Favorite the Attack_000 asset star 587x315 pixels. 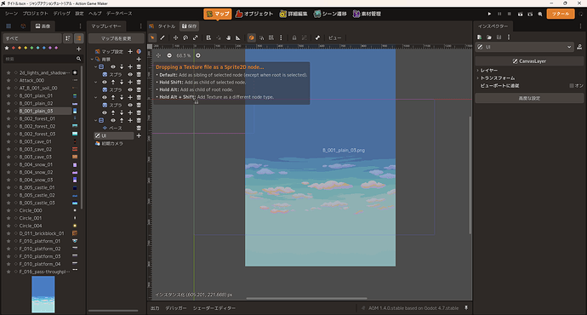pyautogui.click(x=9, y=80)
